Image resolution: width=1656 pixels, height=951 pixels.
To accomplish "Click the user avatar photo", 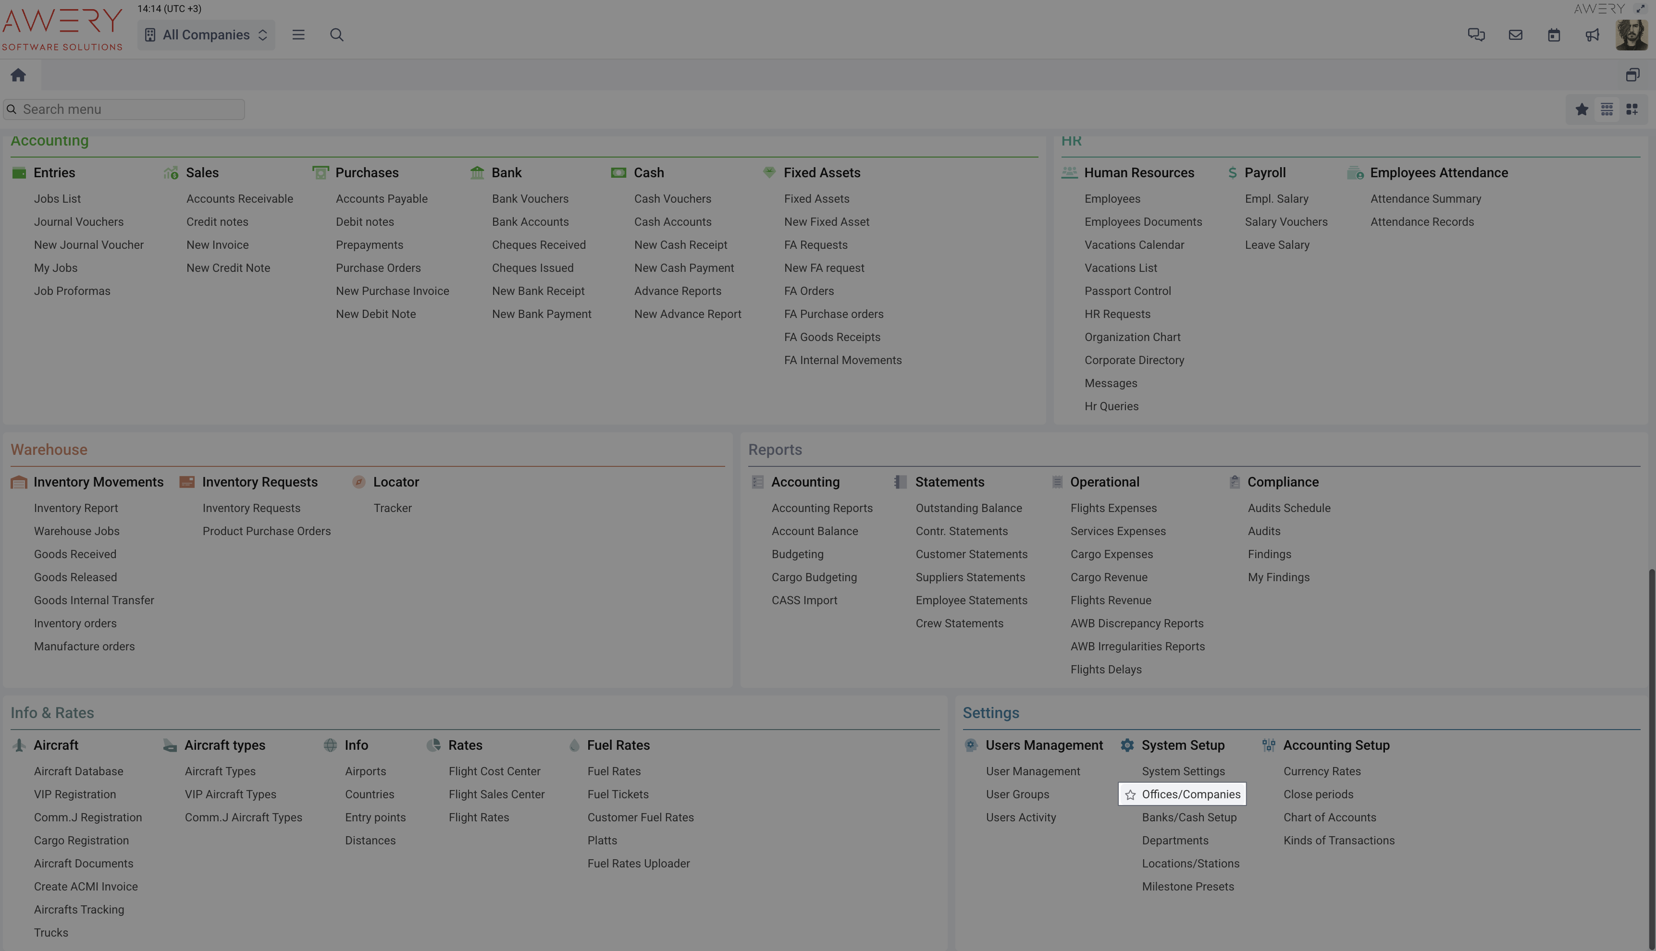I will [x=1631, y=35].
